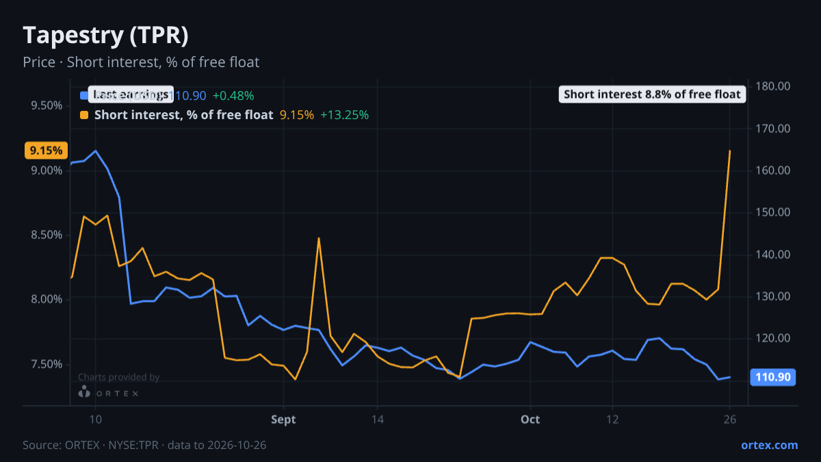Click the 120.00 right axis label
Screen dimensions: 821x462
click(x=773, y=338)
